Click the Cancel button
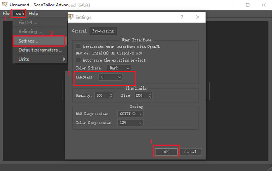This screenshot has height=171, width=272. pos(190,152)
